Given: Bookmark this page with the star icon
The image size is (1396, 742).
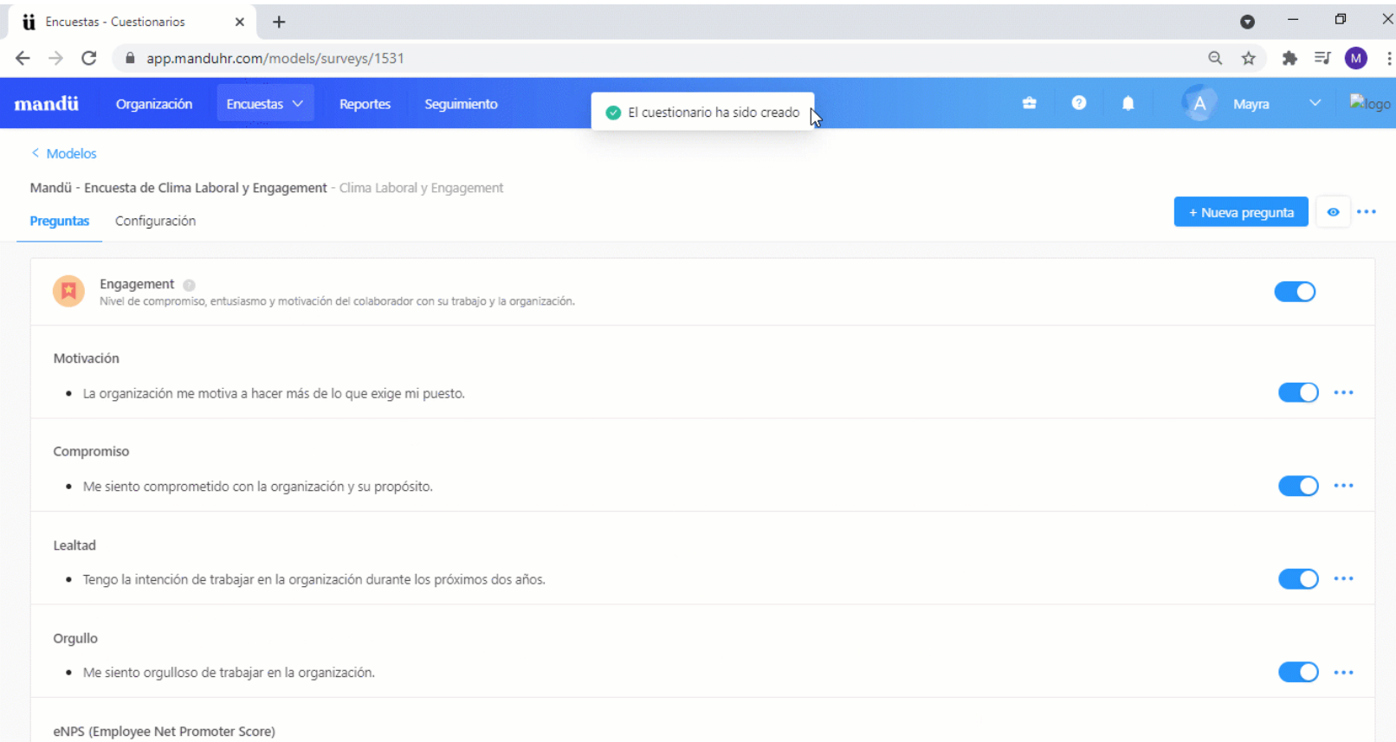Looking at the screenshot, I should (x=1248, y=58).
